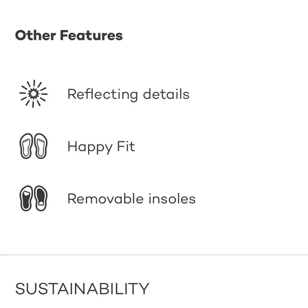Open the Removable insoles feature label
Viewport: 308px width, 308px height.
(131, 199)
